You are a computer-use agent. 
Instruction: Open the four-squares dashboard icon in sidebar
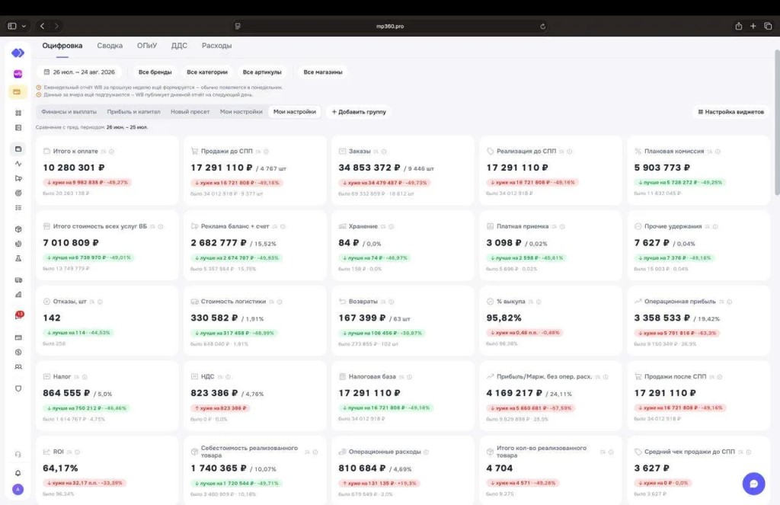[x=18, y=113]
